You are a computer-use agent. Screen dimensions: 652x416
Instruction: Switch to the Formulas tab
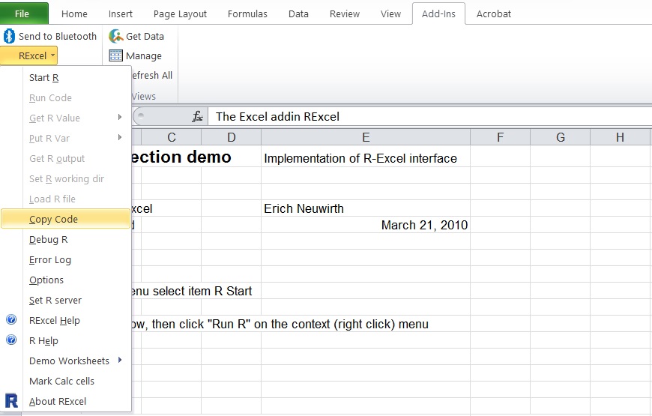(x=247, y=13)
